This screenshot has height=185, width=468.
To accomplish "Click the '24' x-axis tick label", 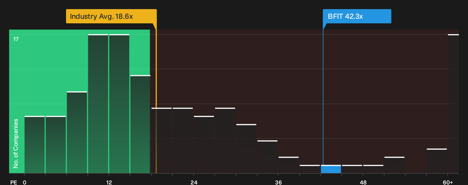I will [194, 182].
